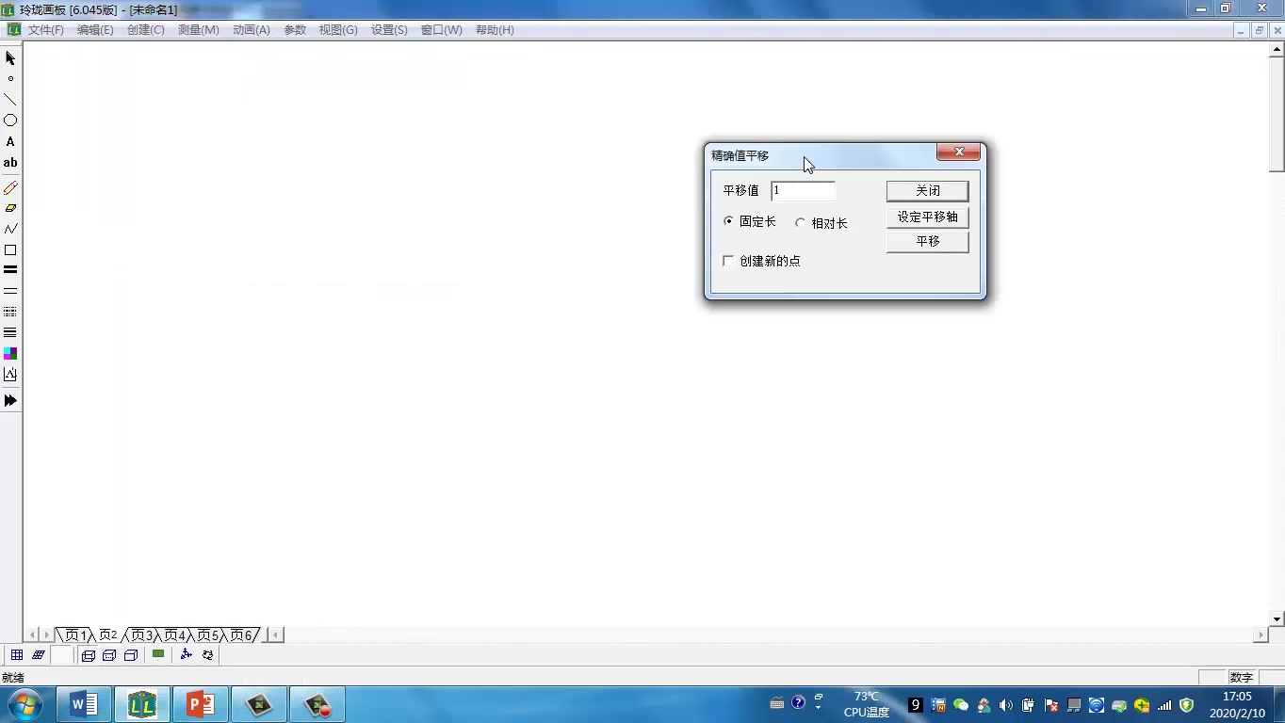Open the 设置(S) menu
The height and width of the screenshot is (723, 1285).
coord(389,30)
